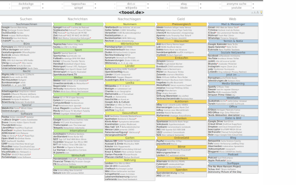The image size is (296, 185).
Task: Focus the tagesschau search field
Action: tap(78, 4)
